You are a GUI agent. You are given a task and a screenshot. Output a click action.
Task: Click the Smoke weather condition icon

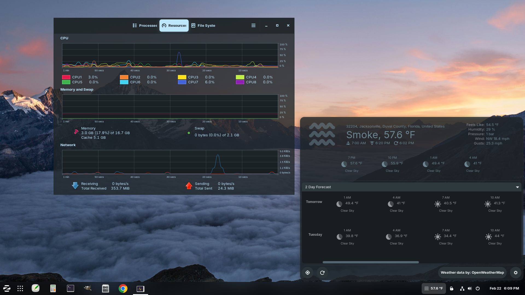(322, 134)
